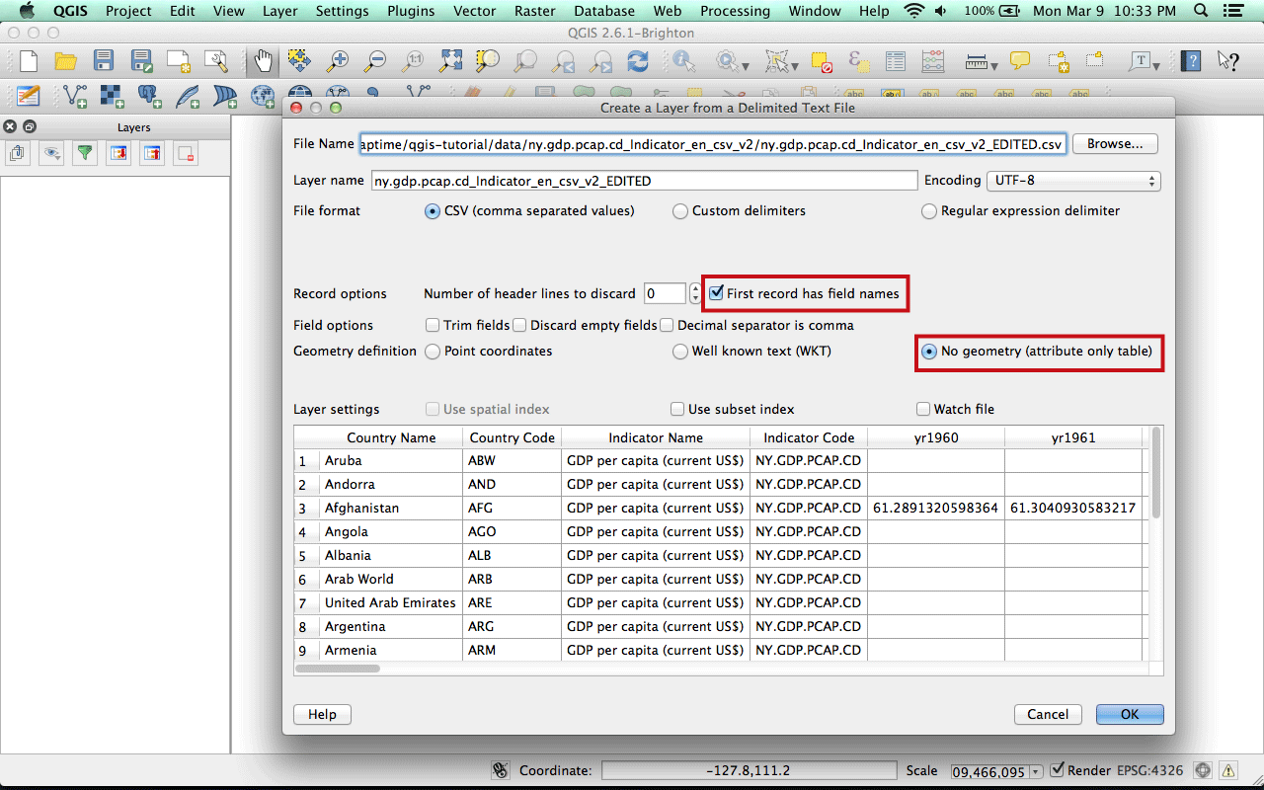The height and width of the screenshot is (790, 1264).
Task: Select the Pan Map hand tool
Action: click(263, 61)
